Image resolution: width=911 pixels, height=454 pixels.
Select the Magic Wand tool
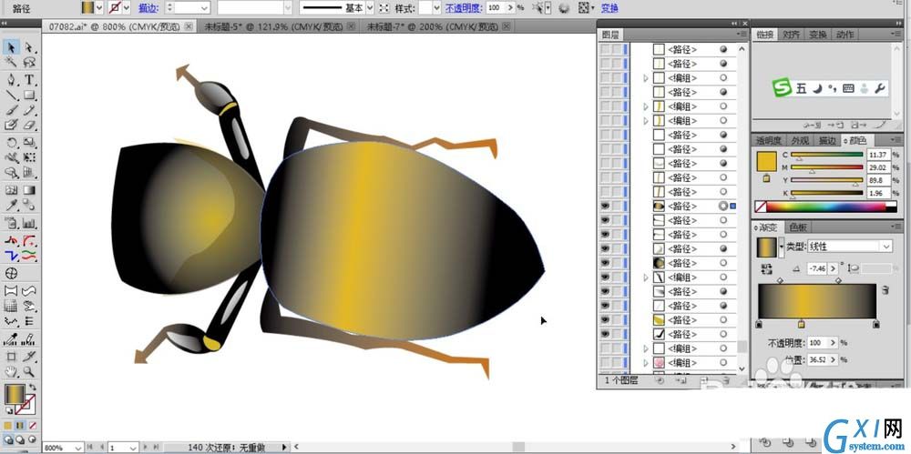pos(10,62)
